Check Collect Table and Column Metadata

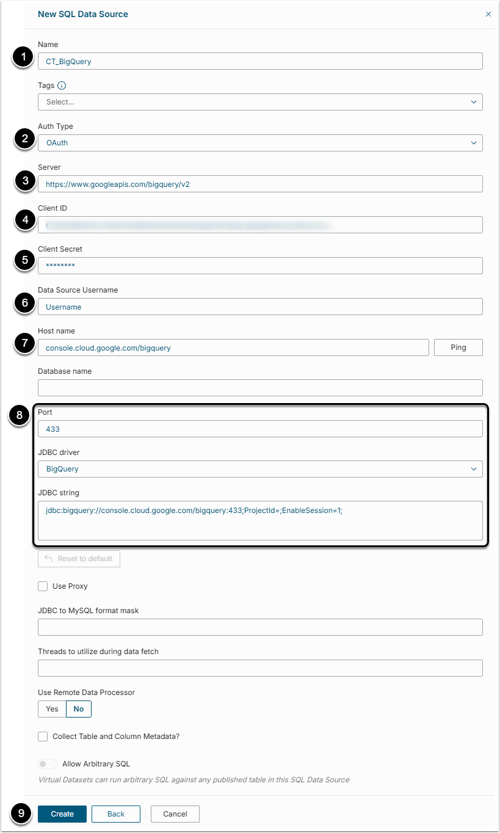(43, 737)
